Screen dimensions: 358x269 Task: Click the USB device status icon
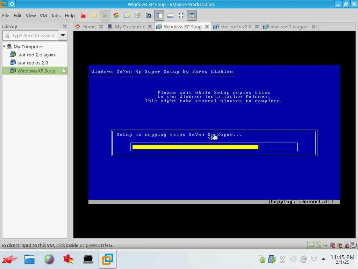(x=347, y=245)
